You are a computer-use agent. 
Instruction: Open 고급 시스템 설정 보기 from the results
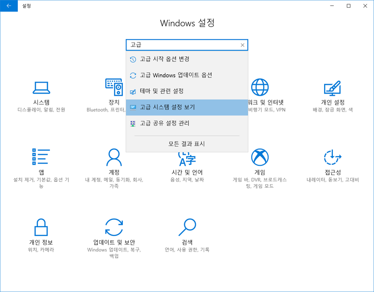(x=187, y=107)
